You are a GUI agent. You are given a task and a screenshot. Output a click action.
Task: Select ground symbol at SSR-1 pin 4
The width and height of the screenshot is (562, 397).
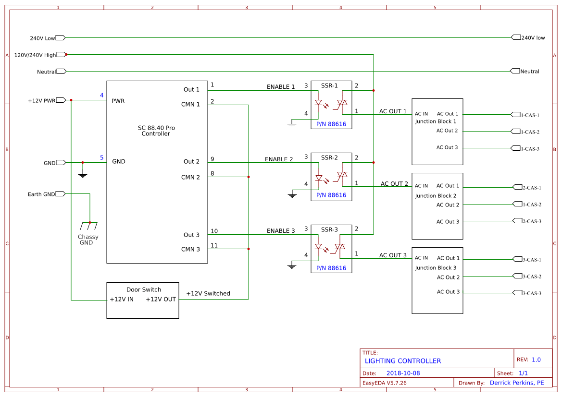[292, 124]
